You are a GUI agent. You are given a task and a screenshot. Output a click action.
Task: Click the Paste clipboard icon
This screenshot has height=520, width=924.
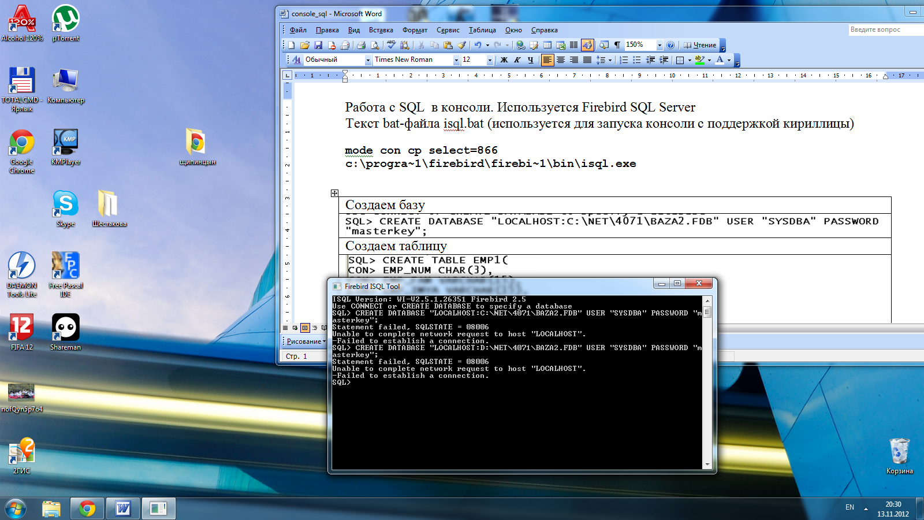tap(448, 45)
